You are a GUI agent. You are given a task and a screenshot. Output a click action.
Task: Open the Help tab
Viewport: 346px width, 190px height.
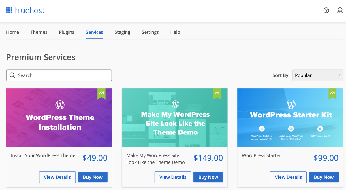(175, 32)
